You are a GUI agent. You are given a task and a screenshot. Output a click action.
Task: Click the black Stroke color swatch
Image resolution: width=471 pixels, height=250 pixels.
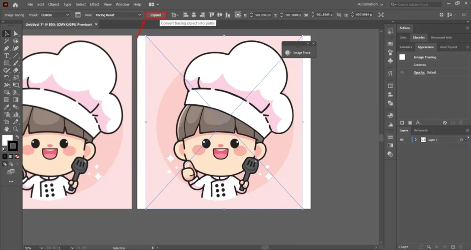click(12, 146)
